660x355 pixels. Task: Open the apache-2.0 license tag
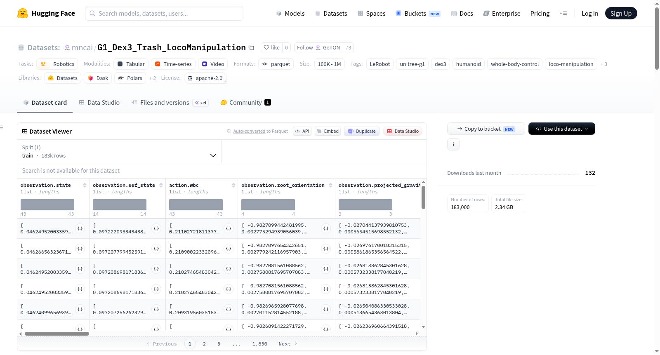pyautogui.click(x=205, y=78)
